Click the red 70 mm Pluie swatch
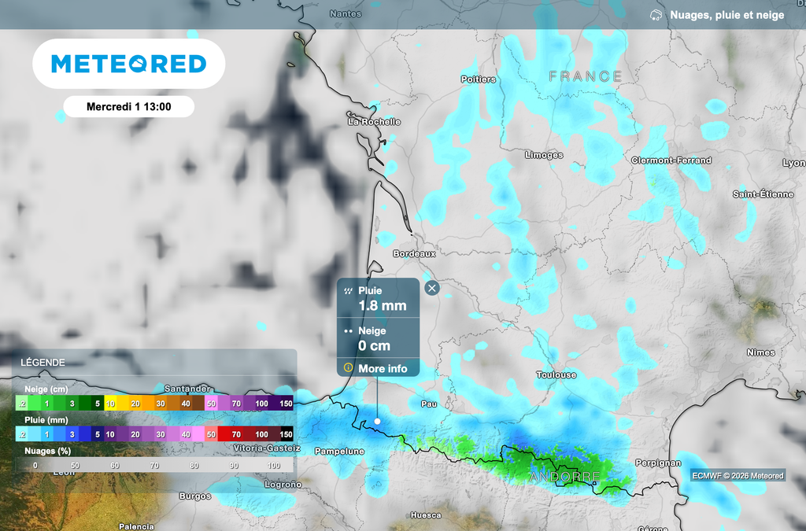806x531 pixels. point(236,434)
